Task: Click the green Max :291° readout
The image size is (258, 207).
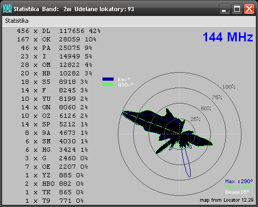Action: pos(239,187)
